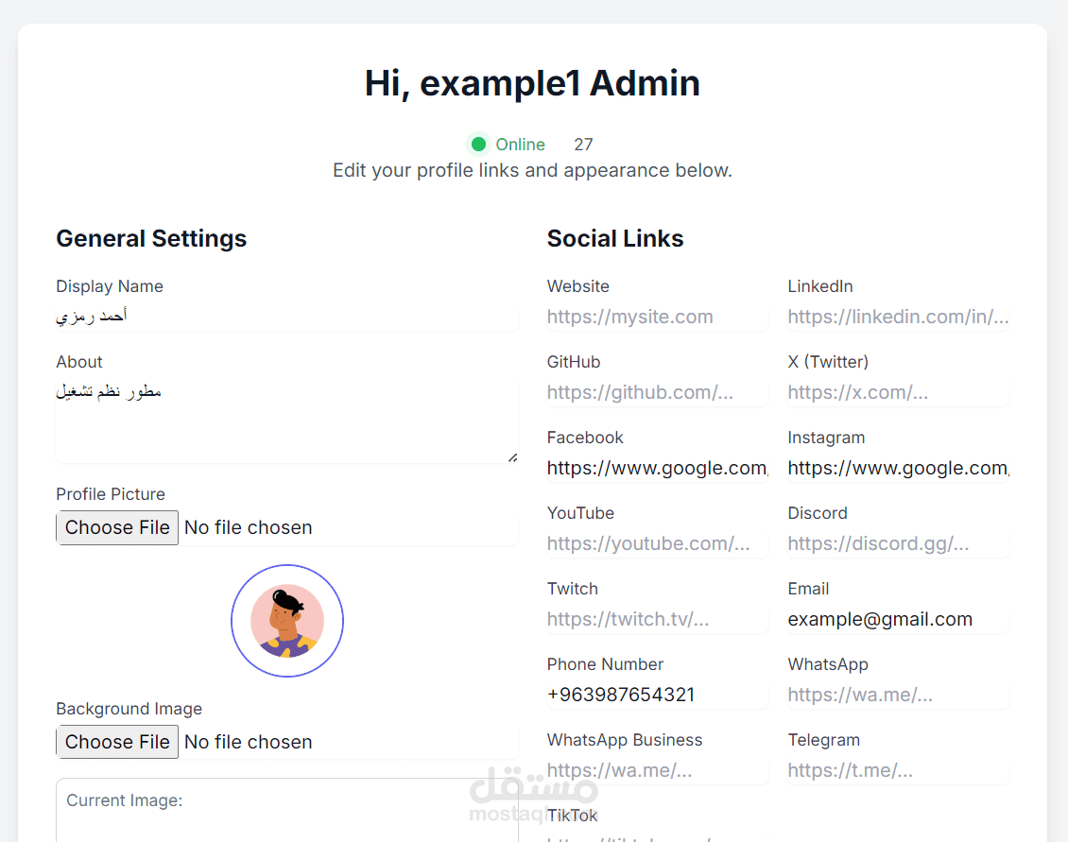The image size is (1068, 842).
Task: Focus the Telegram link input
Action: pyautogui.click(x=898, y=770)
